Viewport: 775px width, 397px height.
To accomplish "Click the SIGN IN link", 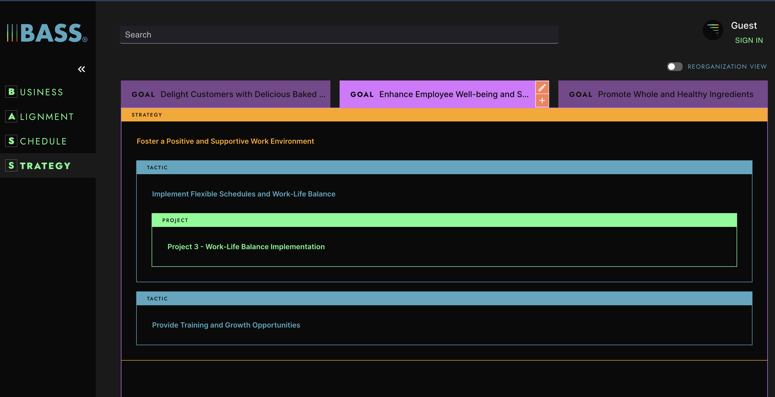I will [749, 40].
